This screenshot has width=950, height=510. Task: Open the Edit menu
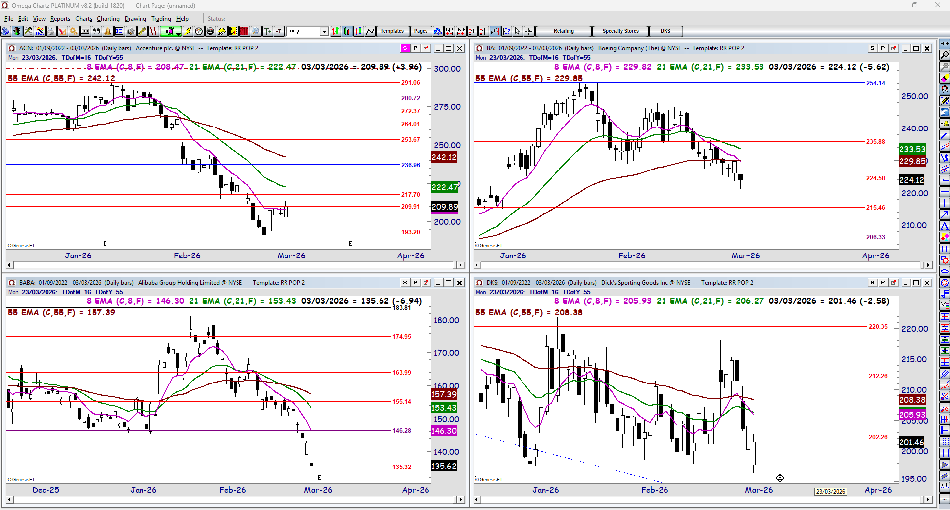[x=23, y=19]
